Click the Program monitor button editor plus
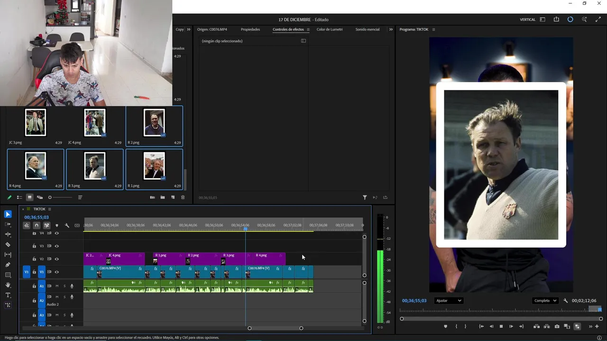 597,326
